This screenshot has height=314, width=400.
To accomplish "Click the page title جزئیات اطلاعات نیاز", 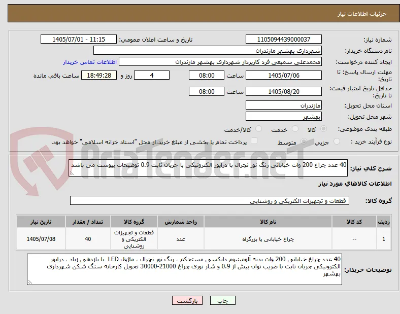I will 362,14.
